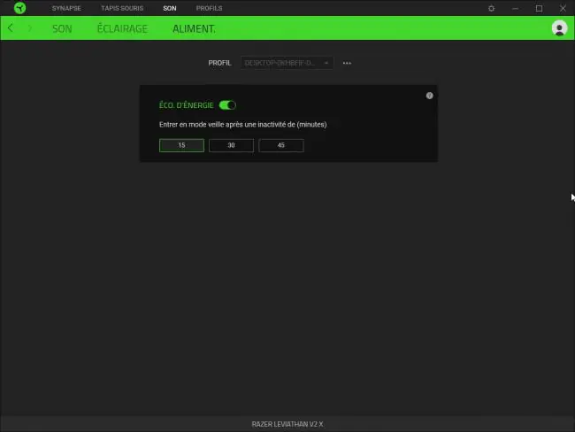Maximize the Synapse window
The image size is (575, 432).
(539, 8)
